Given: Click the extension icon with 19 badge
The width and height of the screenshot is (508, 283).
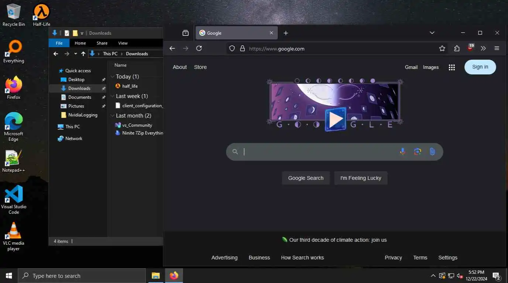Looking at the screenshot, I should click(x=470, y=48).
